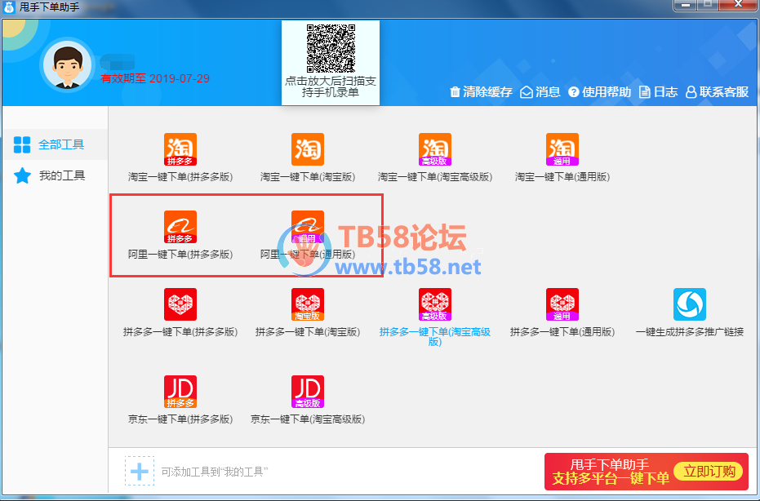Select the 淘宝一键下单(通用版) icon

pos(562,149)
